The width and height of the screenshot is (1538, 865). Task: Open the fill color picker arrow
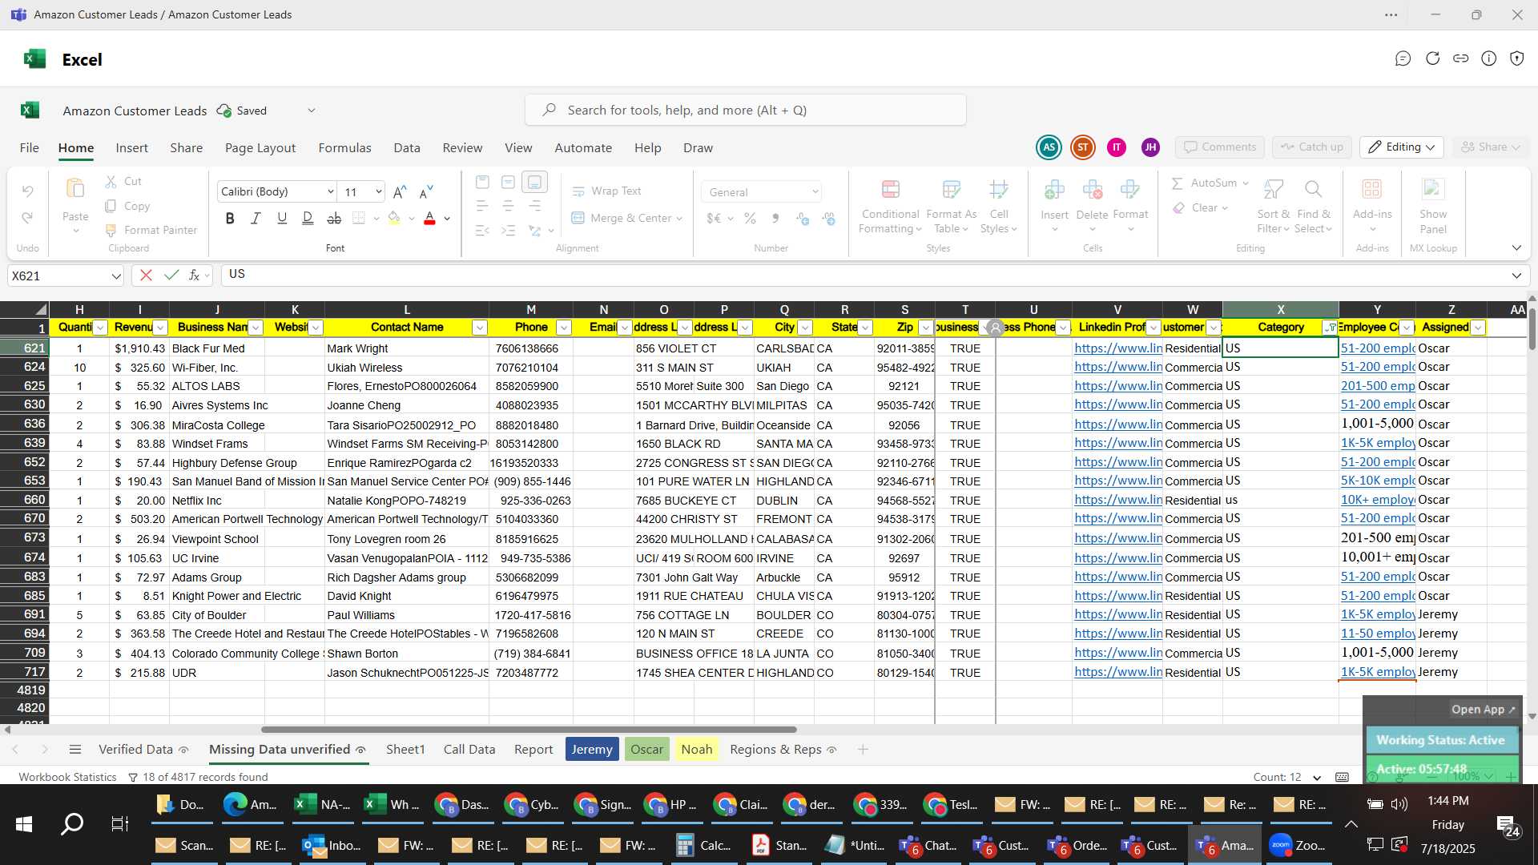pos(411,219)
